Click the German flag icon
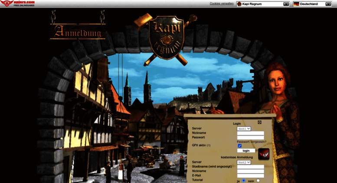Screen dimensions: 337x183 [x=296, y=4]
